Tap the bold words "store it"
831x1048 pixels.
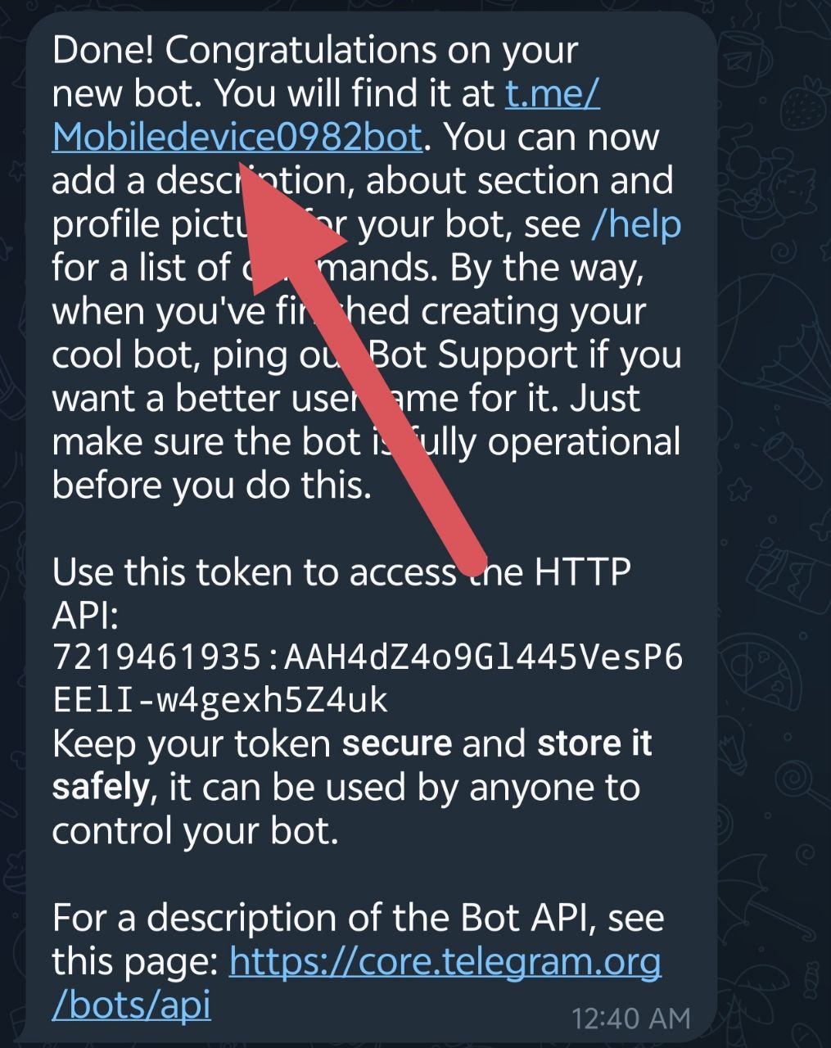pos(594,743)
